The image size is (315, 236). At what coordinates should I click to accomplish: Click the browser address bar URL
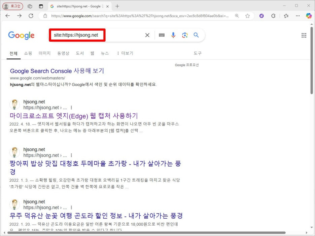[x=140, y=16]
